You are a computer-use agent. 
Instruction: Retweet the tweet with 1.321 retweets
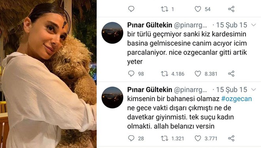(164, 139)
